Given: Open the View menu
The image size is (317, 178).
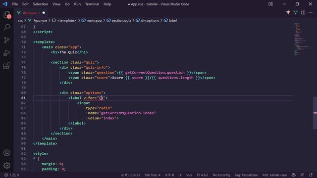Looking at the screenshot, I should [56, 4].
